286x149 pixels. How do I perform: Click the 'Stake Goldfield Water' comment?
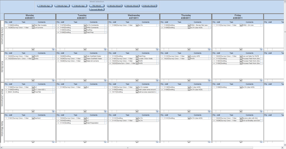pyautogui.click(x=95, y=59)
